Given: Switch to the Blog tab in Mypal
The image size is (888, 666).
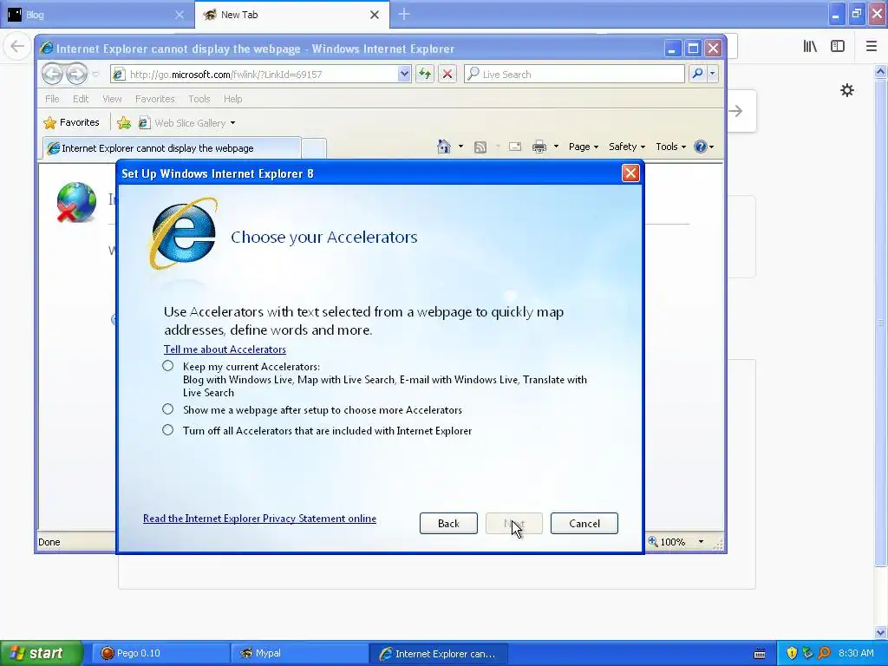Looking at the screenshot, I should pos(96,15).
